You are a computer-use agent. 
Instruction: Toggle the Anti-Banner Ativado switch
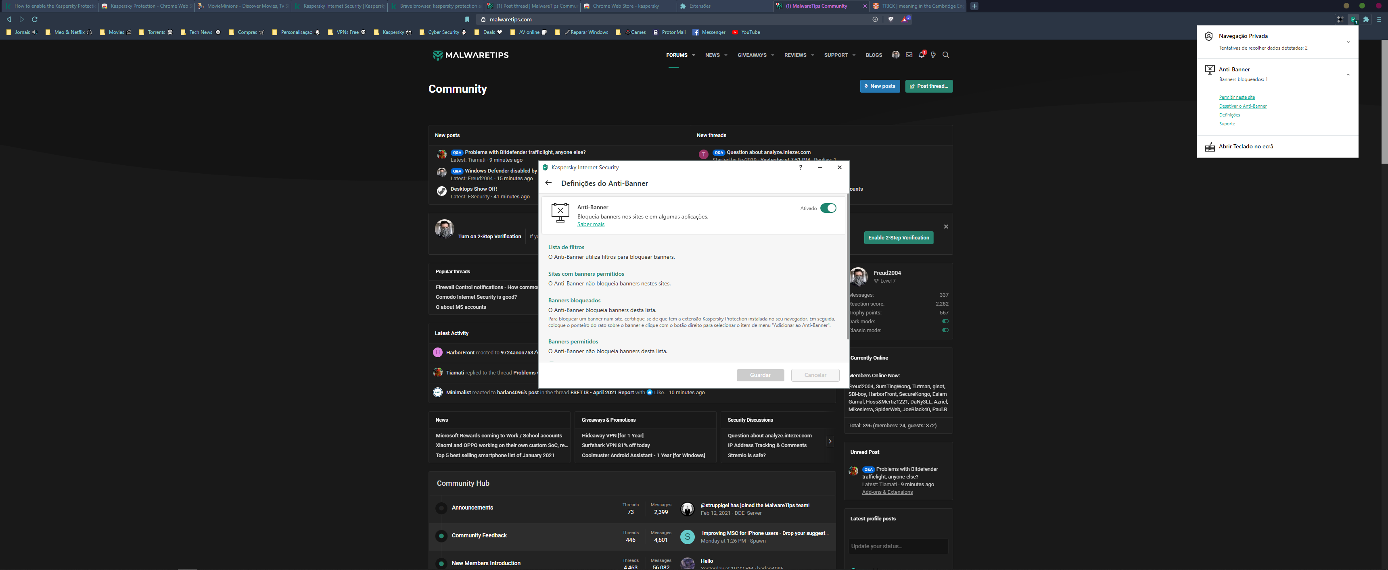pyautogui.click(x=828, y=208)
